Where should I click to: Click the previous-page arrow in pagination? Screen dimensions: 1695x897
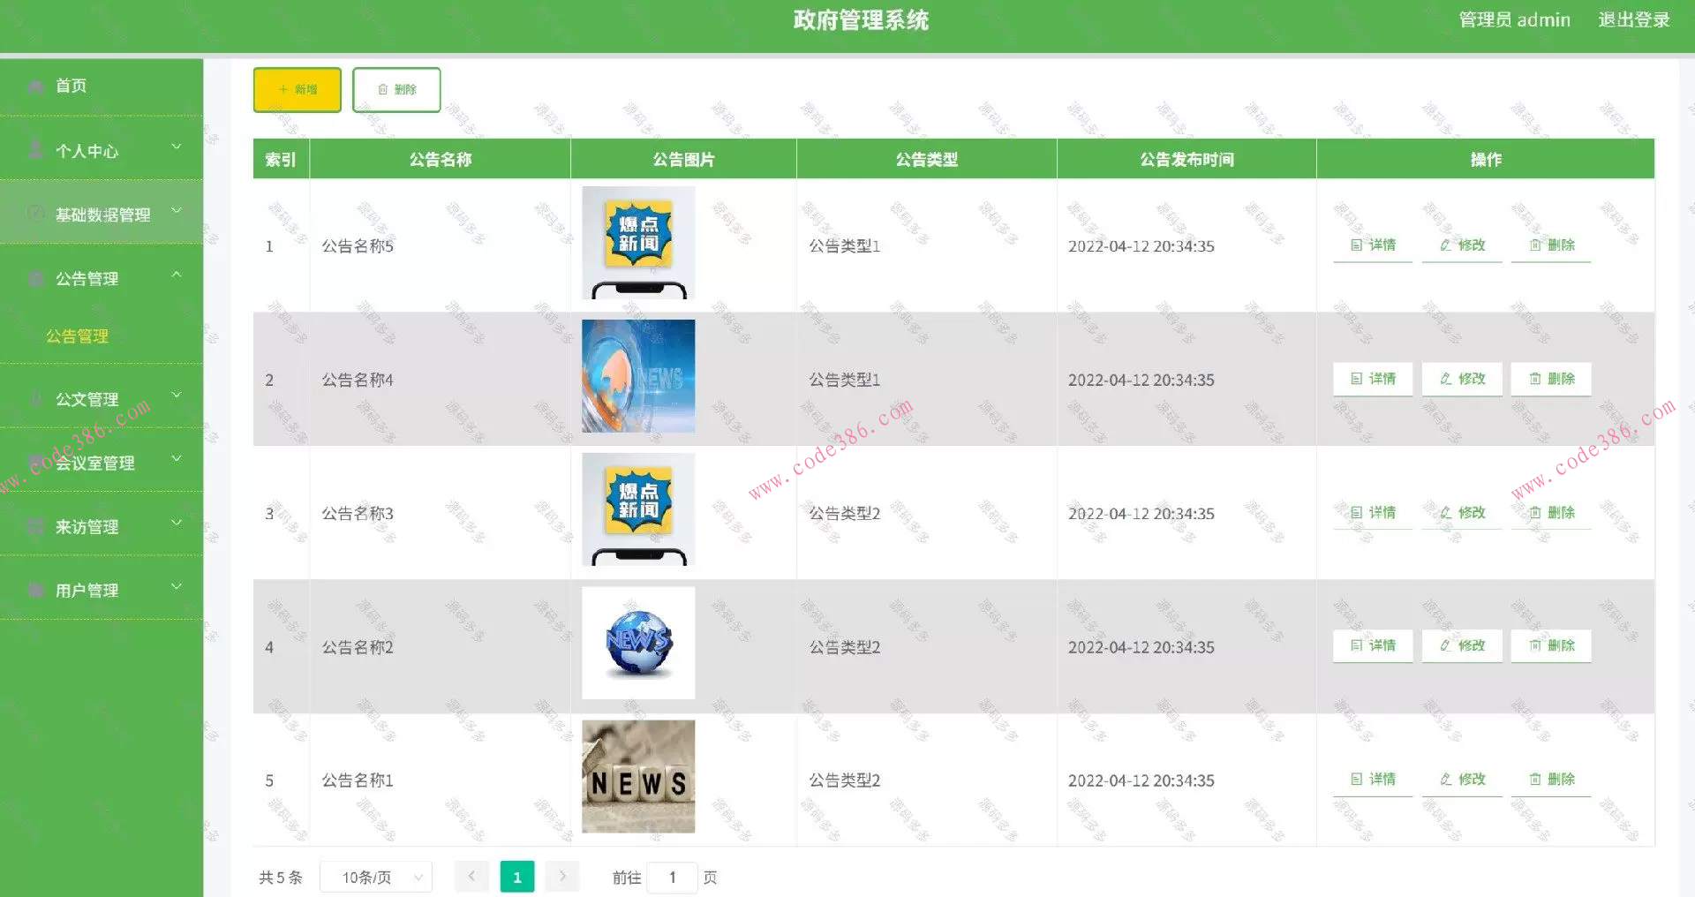pyautogui.click(x=472, y=876)
